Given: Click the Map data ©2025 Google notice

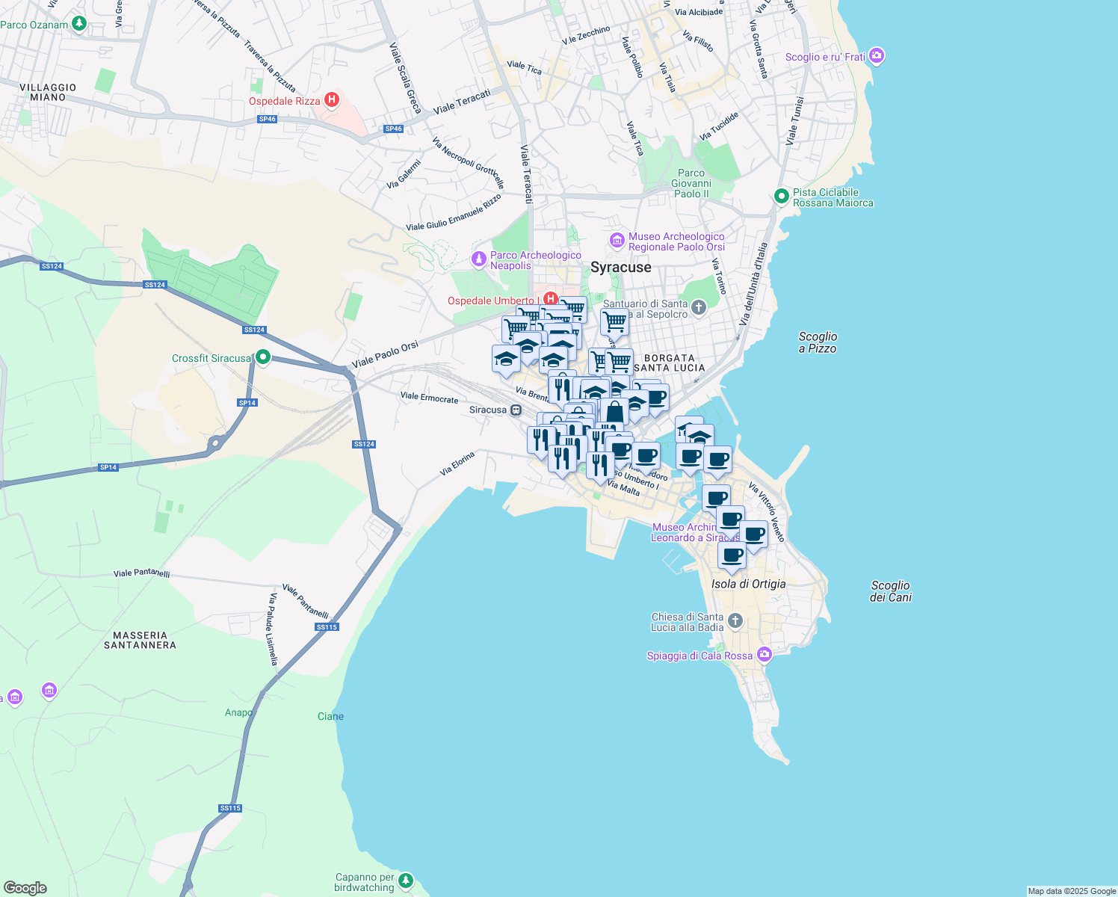Looking at the screenshot, I should click(1072, 891).
